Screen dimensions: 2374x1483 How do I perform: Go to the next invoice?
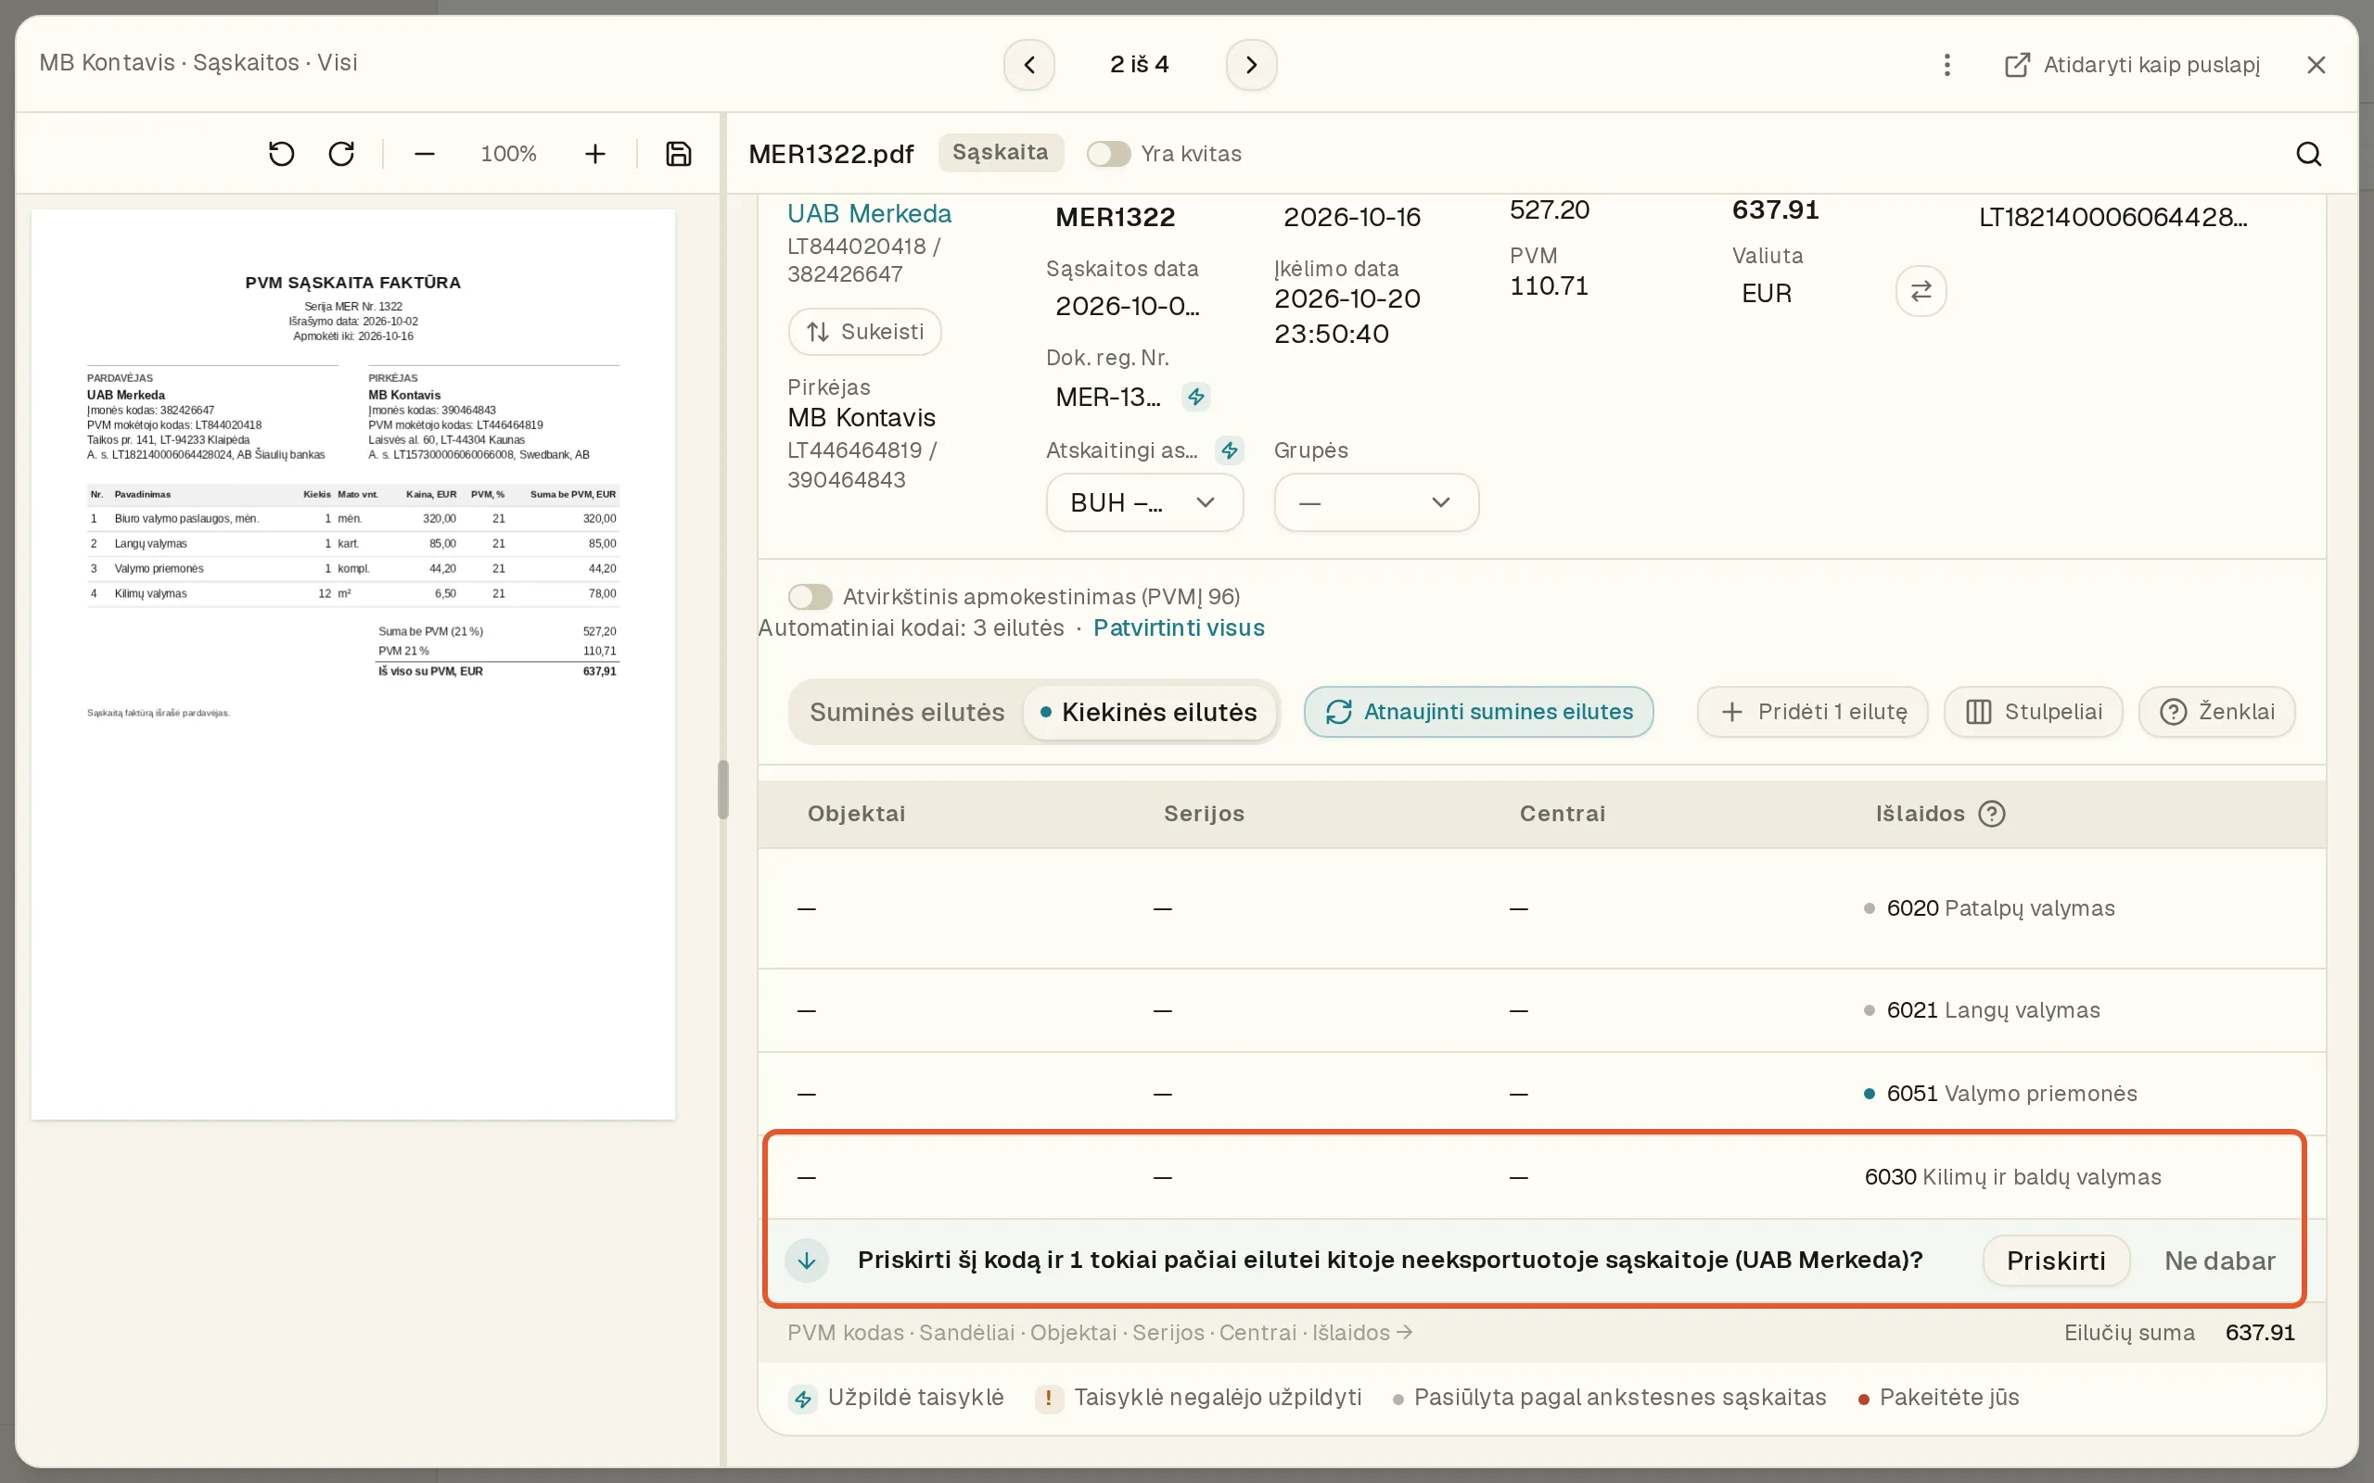click(1251, 65)
